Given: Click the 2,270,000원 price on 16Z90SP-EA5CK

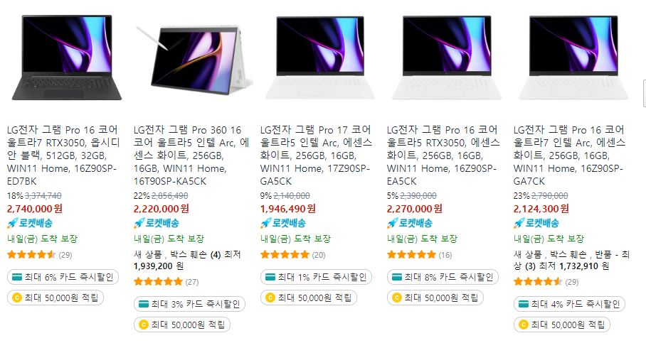Looking at the screenshot, I should coord(415,209).
